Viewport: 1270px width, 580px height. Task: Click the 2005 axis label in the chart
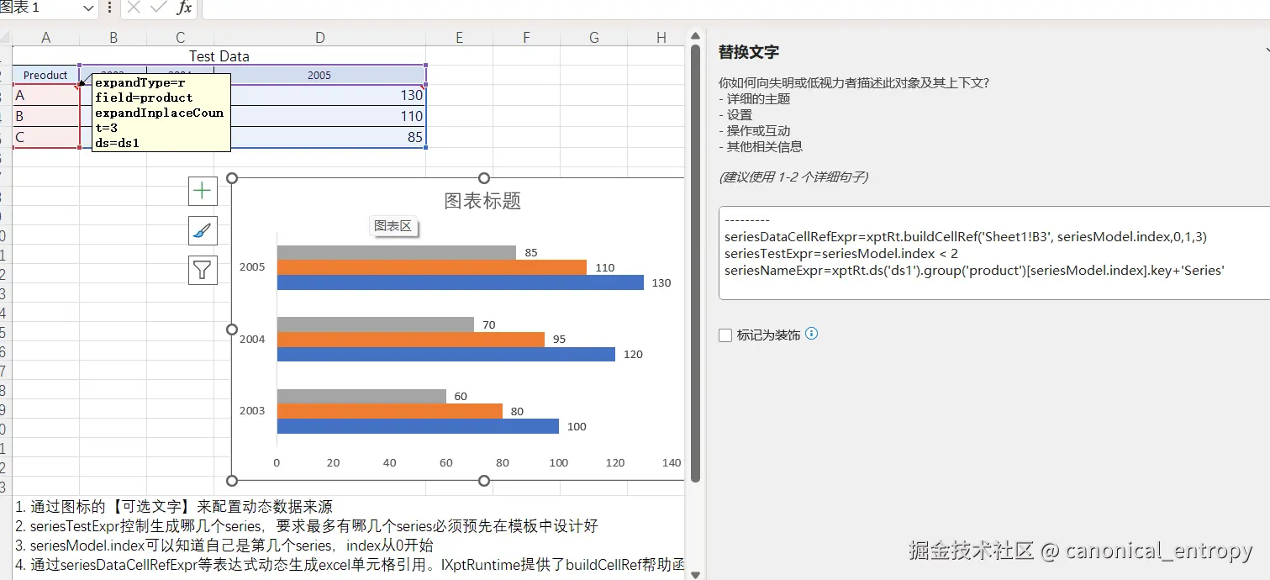pyautogui.click(x=254, y=266)
